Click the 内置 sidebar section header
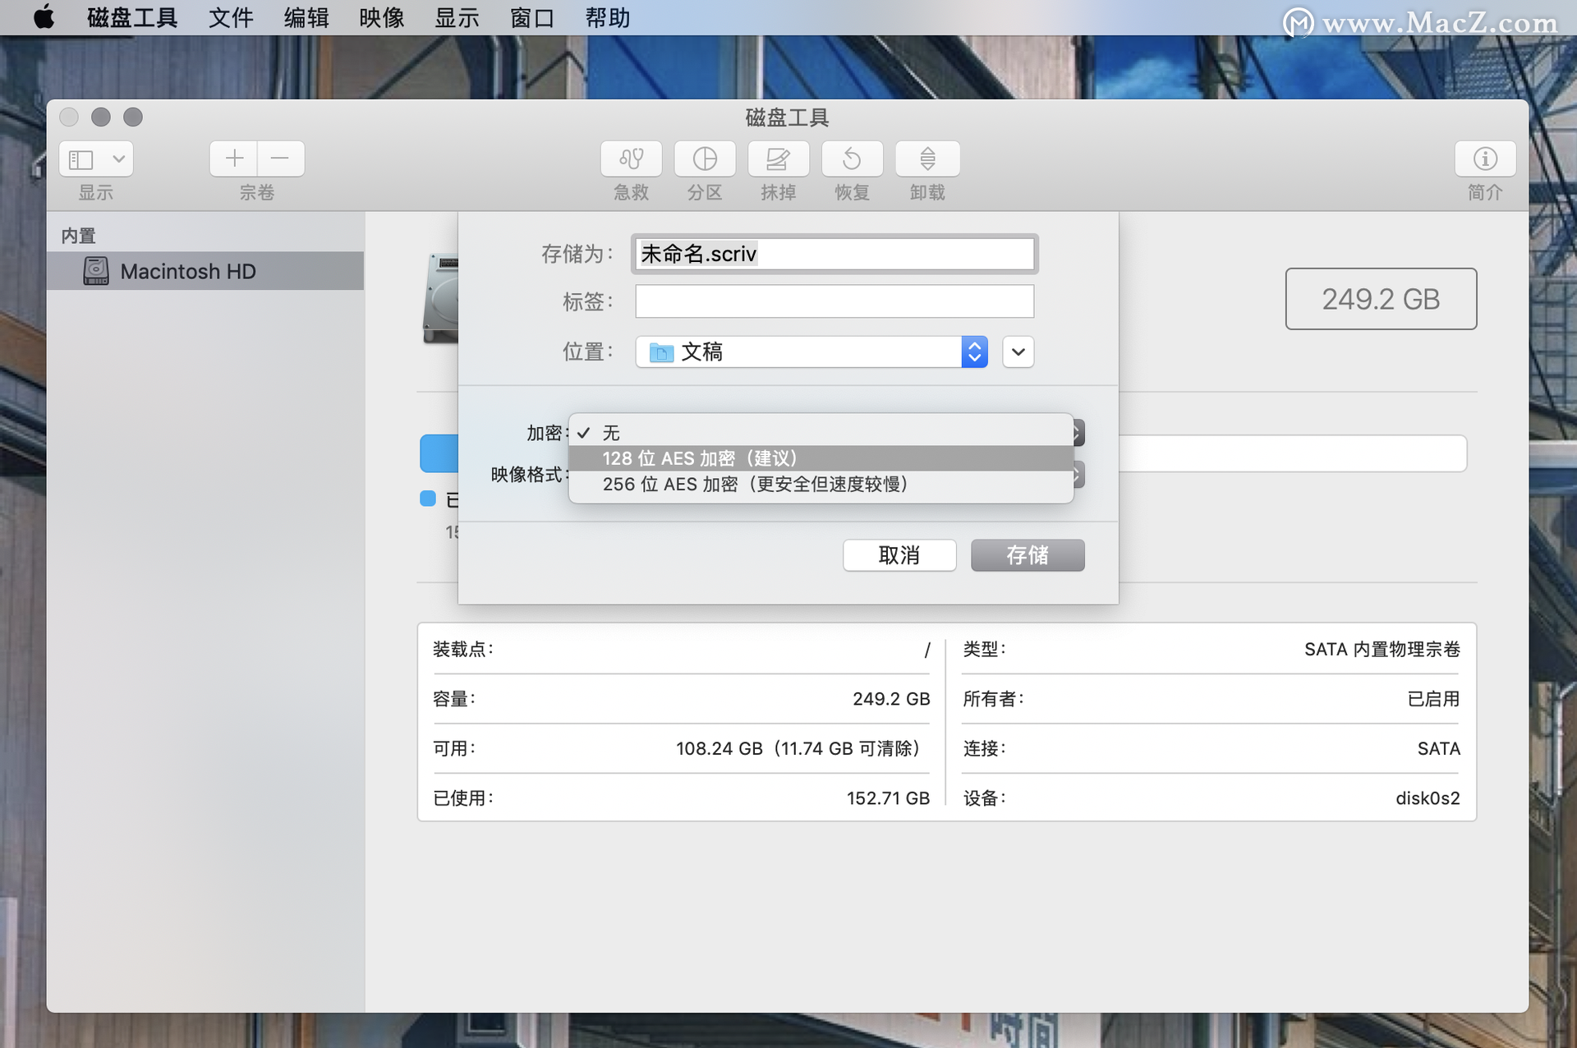The image size is (1577, 1048). point(79,236)
